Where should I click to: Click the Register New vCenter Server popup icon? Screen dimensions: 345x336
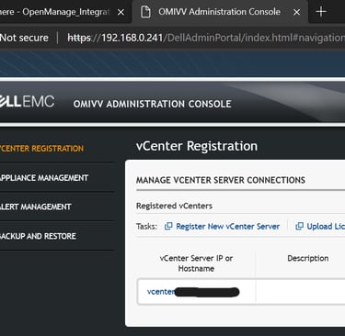pyautogui.click(x=168, y=226)
